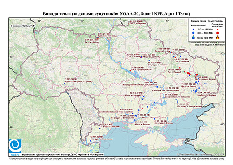Click the small blue dot legend swatch
233x165 pixels.
coord(194,29)
